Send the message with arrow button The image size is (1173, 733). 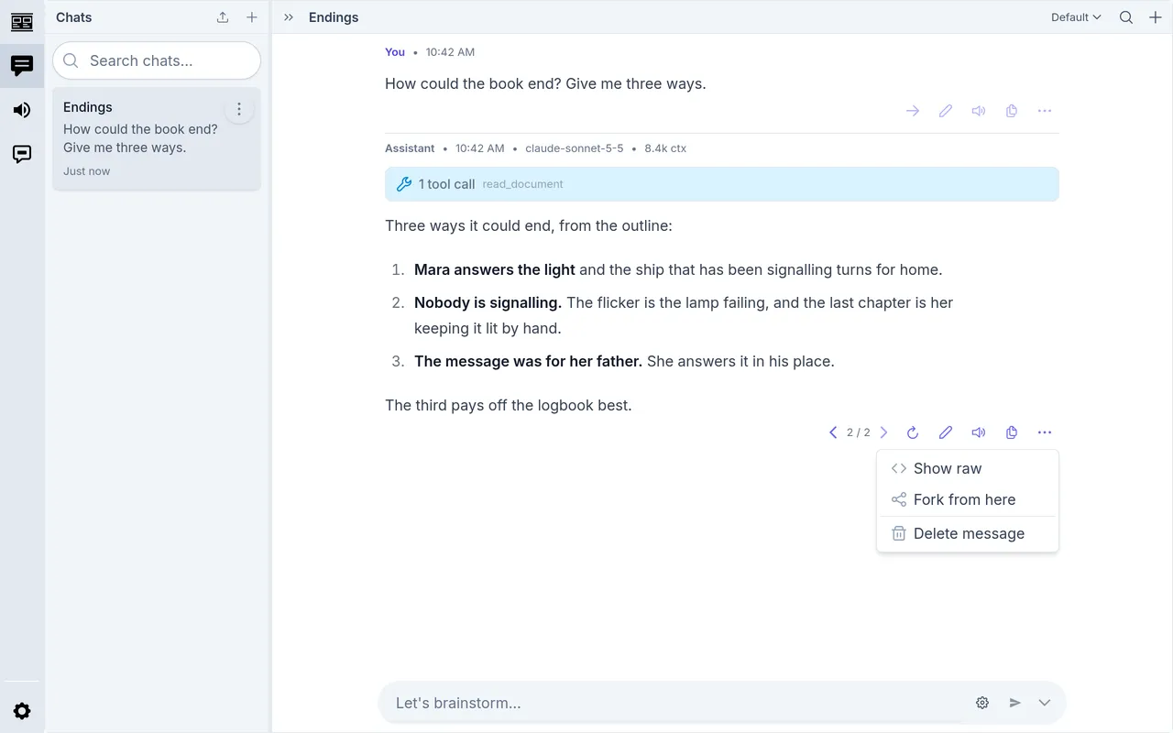[x=1015, y=703]
